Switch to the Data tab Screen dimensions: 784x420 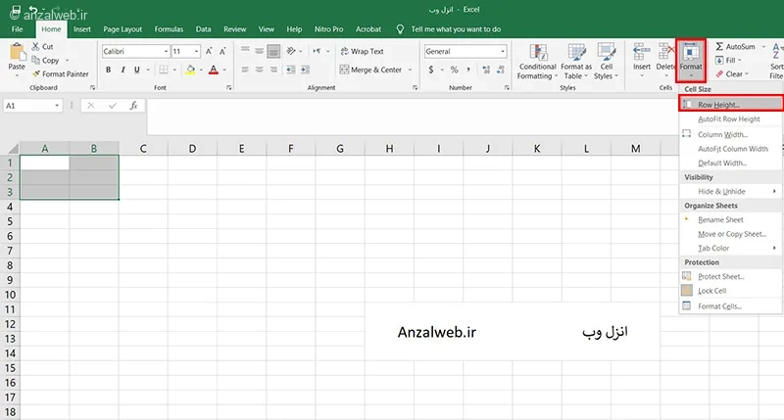(203, 29)
